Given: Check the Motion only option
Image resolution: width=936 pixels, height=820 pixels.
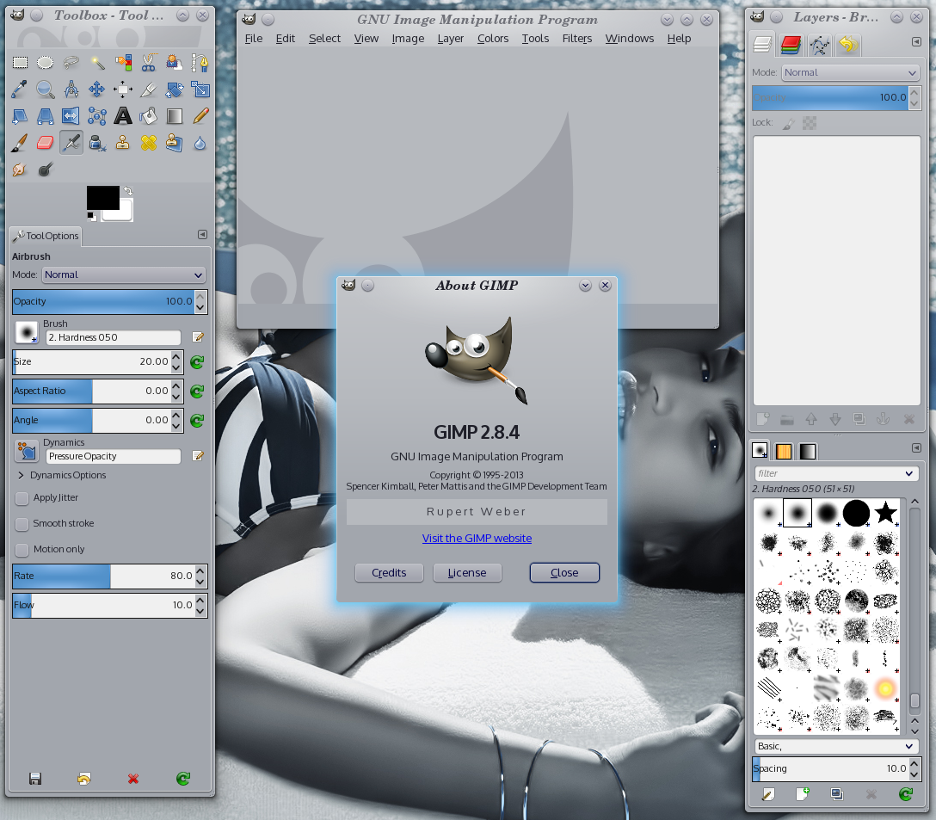Looking at the screenshot, I should point(22,549).
